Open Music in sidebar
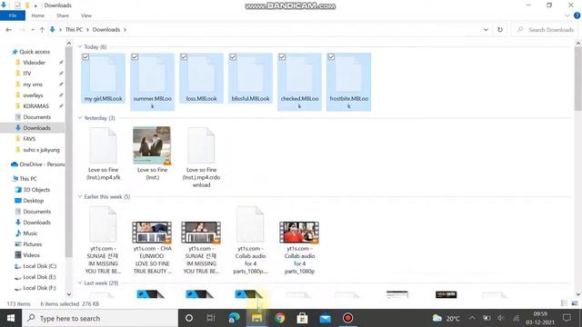 tap(30, 233)
